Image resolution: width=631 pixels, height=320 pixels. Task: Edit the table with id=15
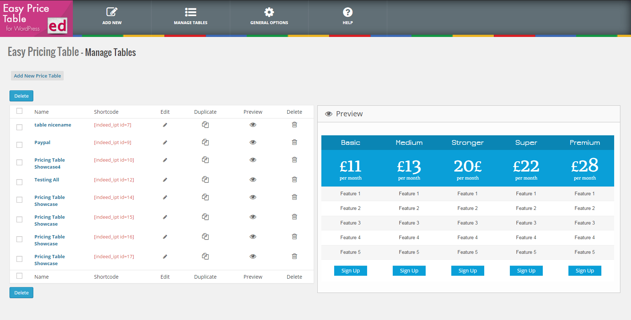pos(165,217)
